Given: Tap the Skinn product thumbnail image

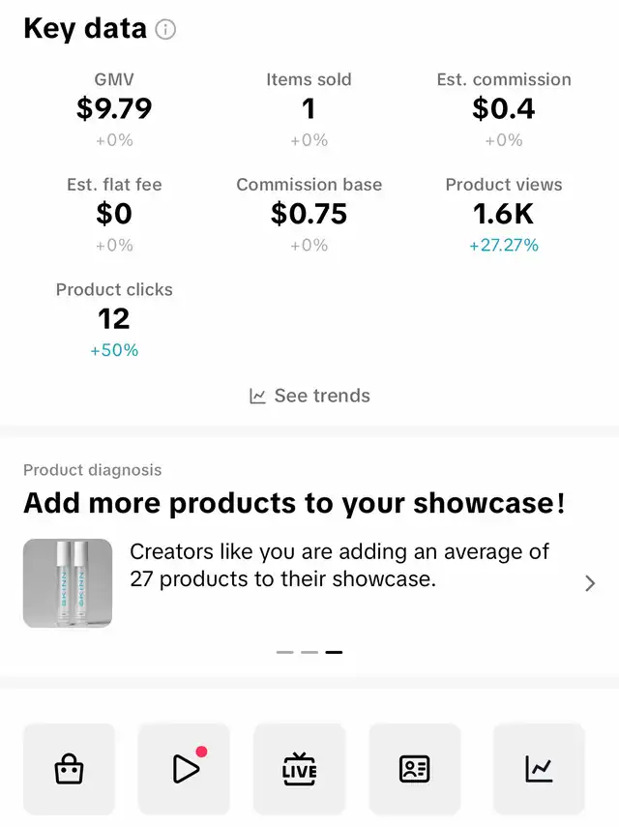Looking at the screenshot, I should (68, 583).
